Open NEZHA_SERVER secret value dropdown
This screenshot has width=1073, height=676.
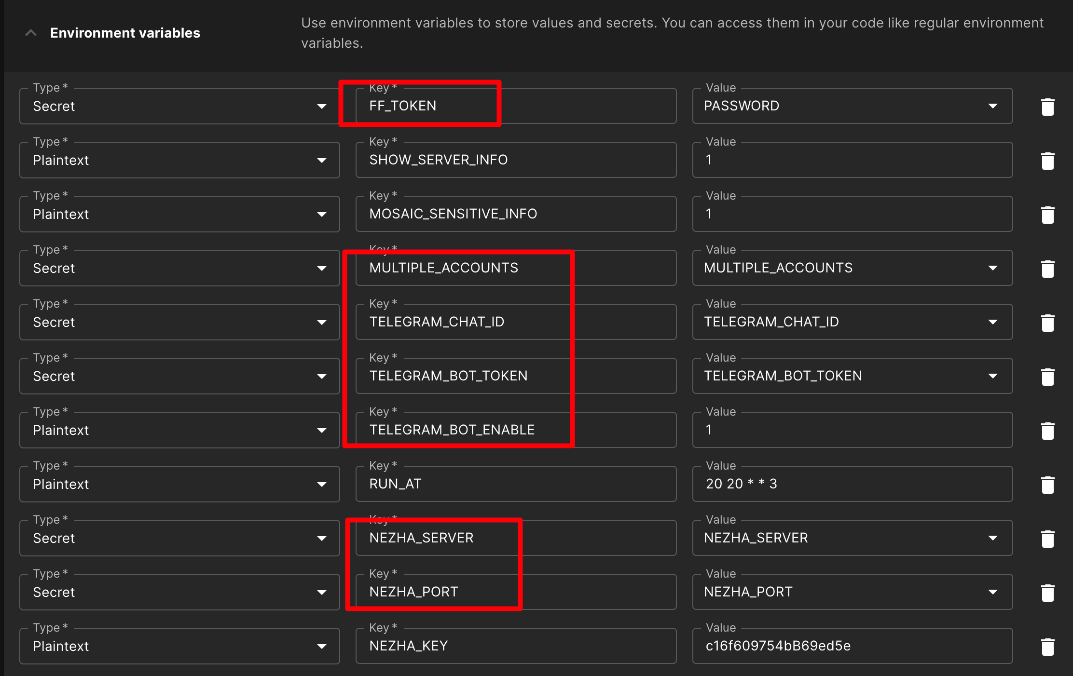point(852,538)
